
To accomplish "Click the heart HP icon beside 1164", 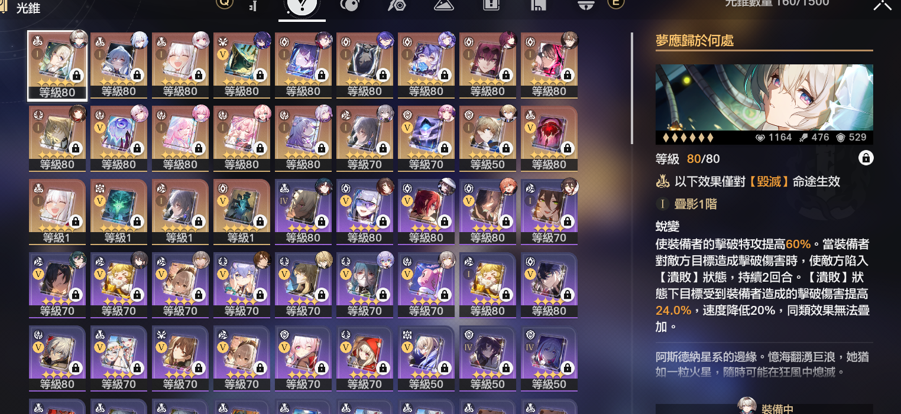I will [x=760, y=138].
